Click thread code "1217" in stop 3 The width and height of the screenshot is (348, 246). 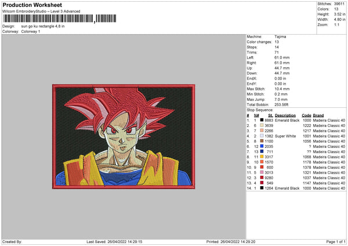tap(307, 131)
